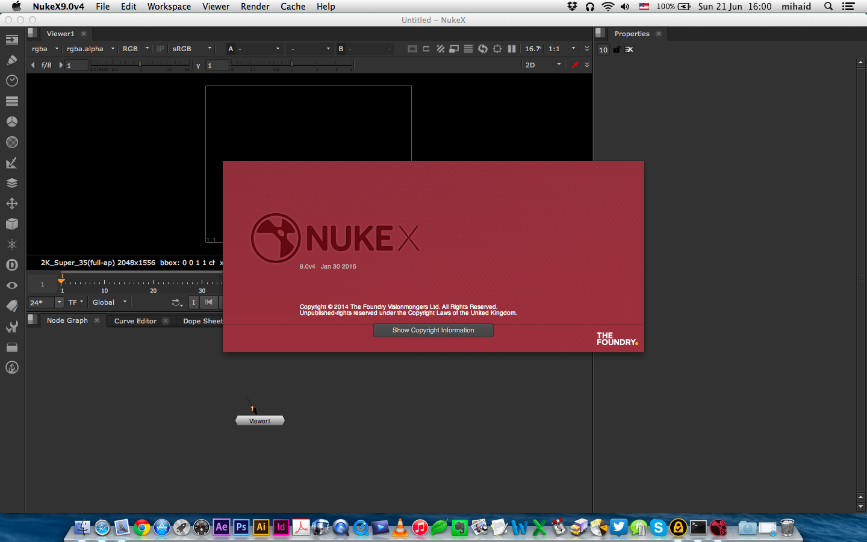Open the 1:1 downscale dropdown
This screenshot has width=867, height=542.
(562, 49)
